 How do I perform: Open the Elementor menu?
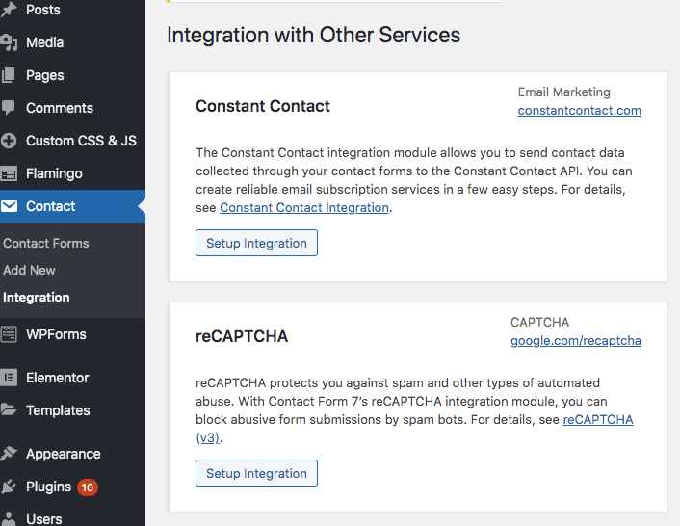coord(57,378)
